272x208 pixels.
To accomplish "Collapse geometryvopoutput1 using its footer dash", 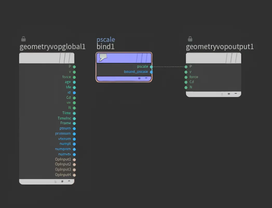I will pyautogui.click(x=236, y=94).
